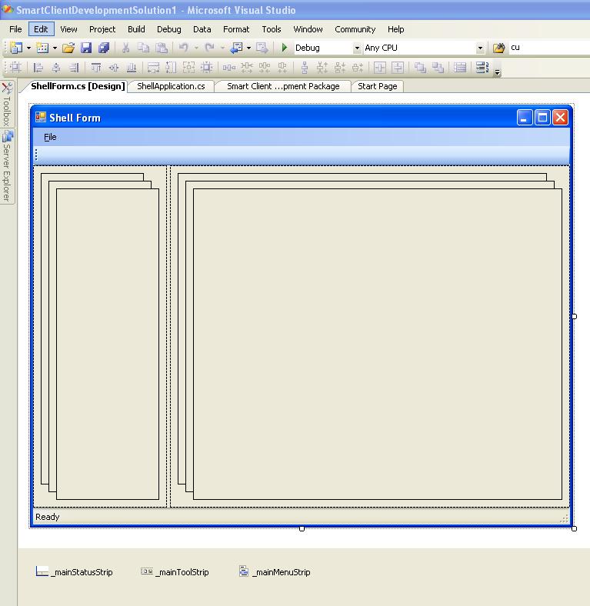Screen dimensions: 590x606
Task: Click the Size to Grid icon
Action: (206, 68)
